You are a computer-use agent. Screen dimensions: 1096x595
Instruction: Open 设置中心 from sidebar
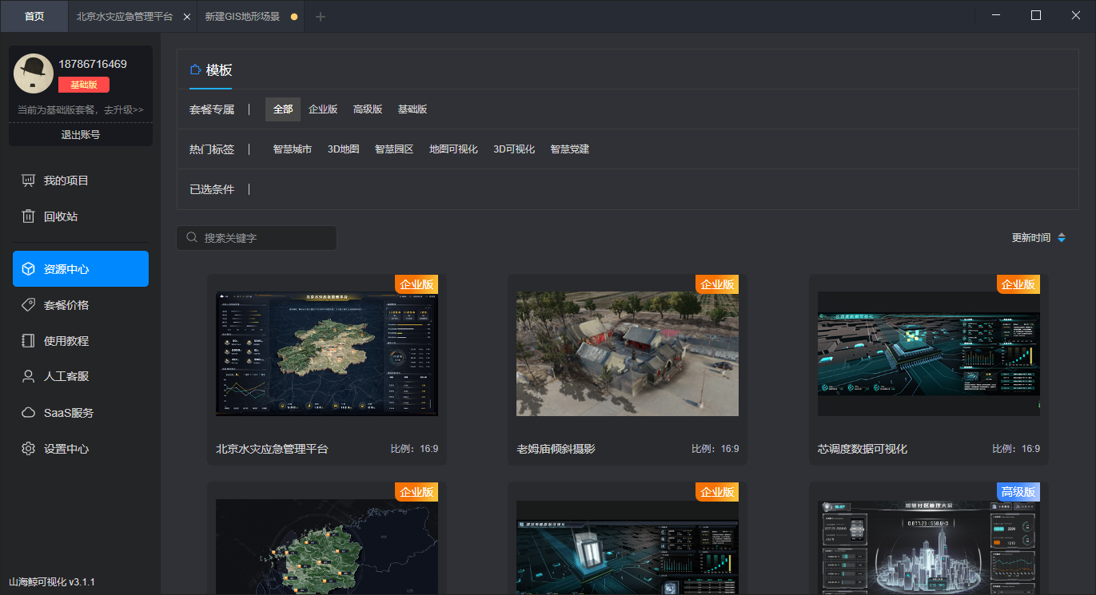[81, 449]
